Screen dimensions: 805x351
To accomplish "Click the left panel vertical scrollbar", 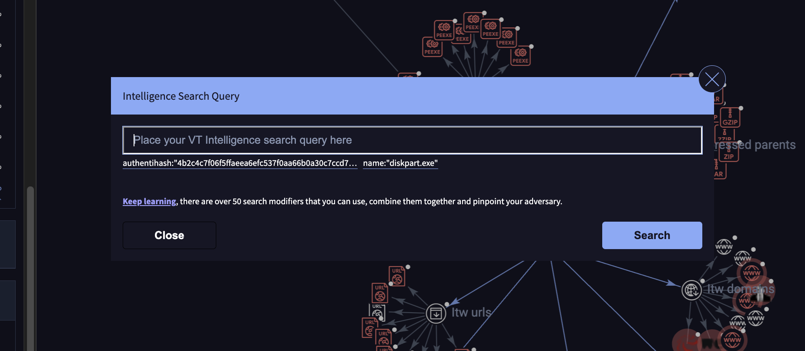I will 30,268.
